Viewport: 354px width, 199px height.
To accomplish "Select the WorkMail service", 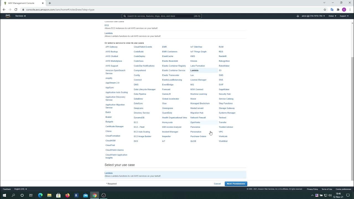I will pyautogui.click(x=223, y=141).
